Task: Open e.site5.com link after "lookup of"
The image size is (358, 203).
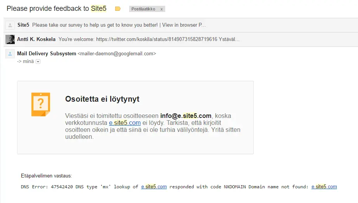Action: click(x=154, y=187)
